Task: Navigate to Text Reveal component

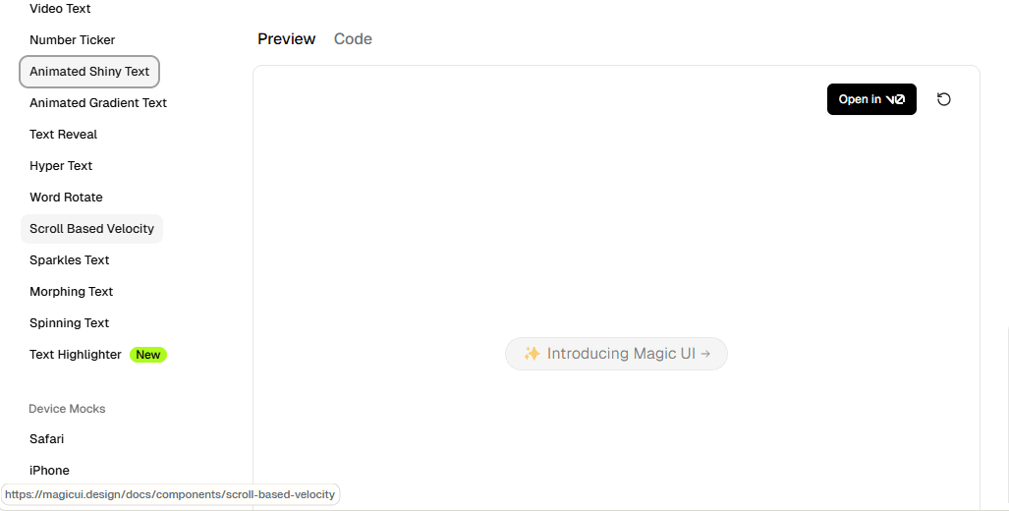Action: point(63,135)
